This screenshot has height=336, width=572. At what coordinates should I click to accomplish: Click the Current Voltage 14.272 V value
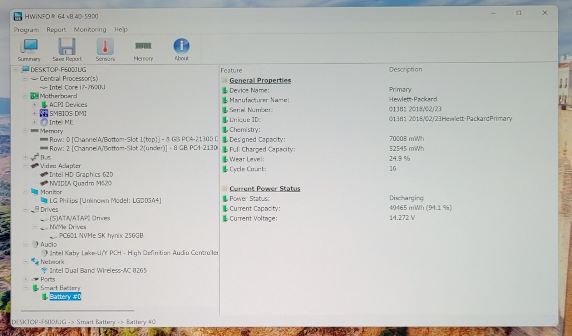coord(402,218)
